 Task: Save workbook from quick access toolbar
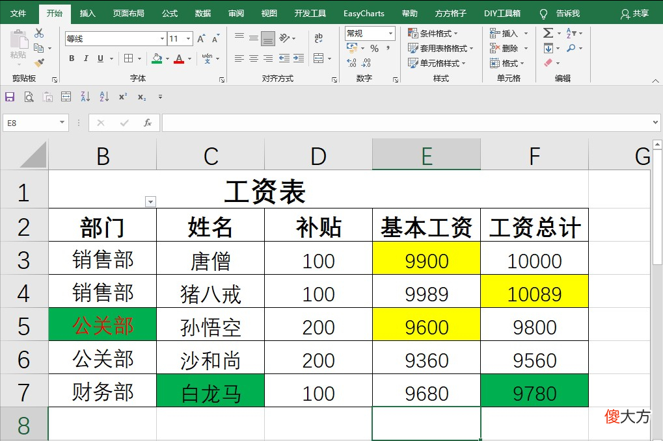[10, 97]
